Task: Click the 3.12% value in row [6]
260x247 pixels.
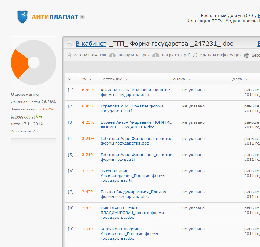Action: tap(88, 171)
